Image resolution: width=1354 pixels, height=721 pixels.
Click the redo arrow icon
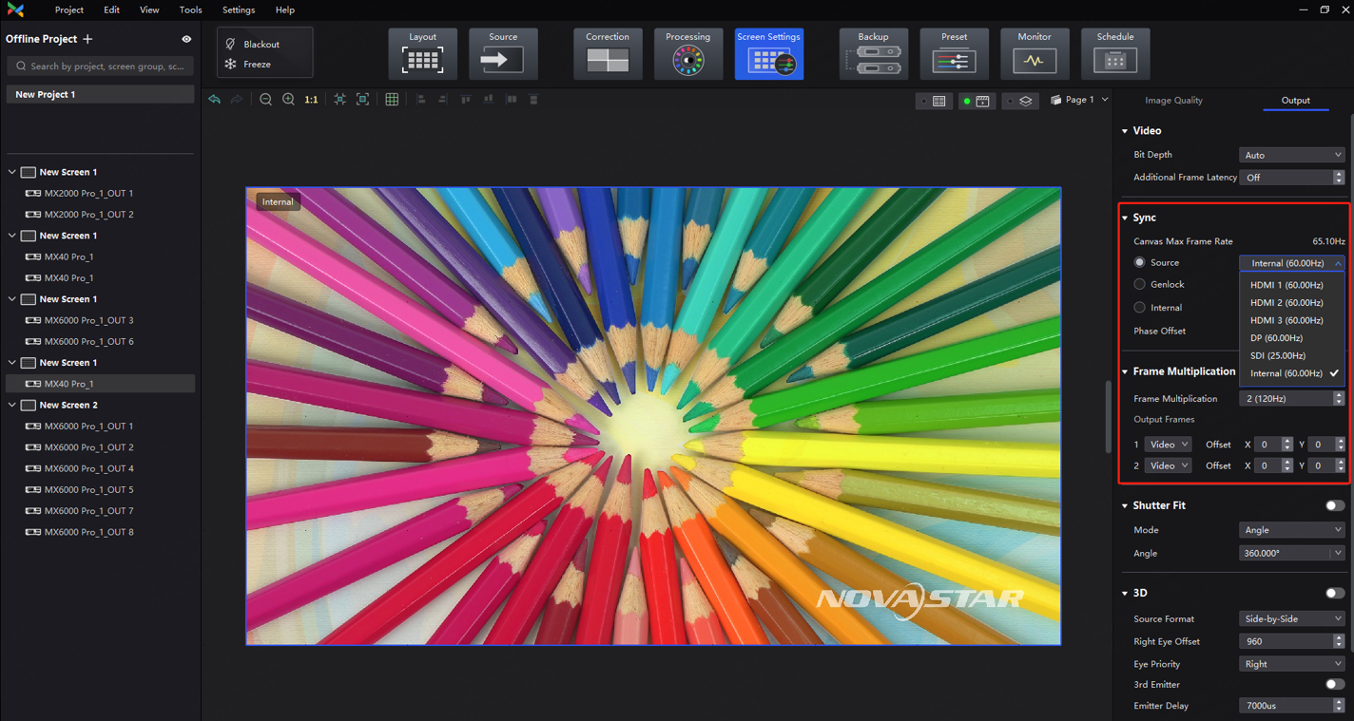[x=237, y=100]
